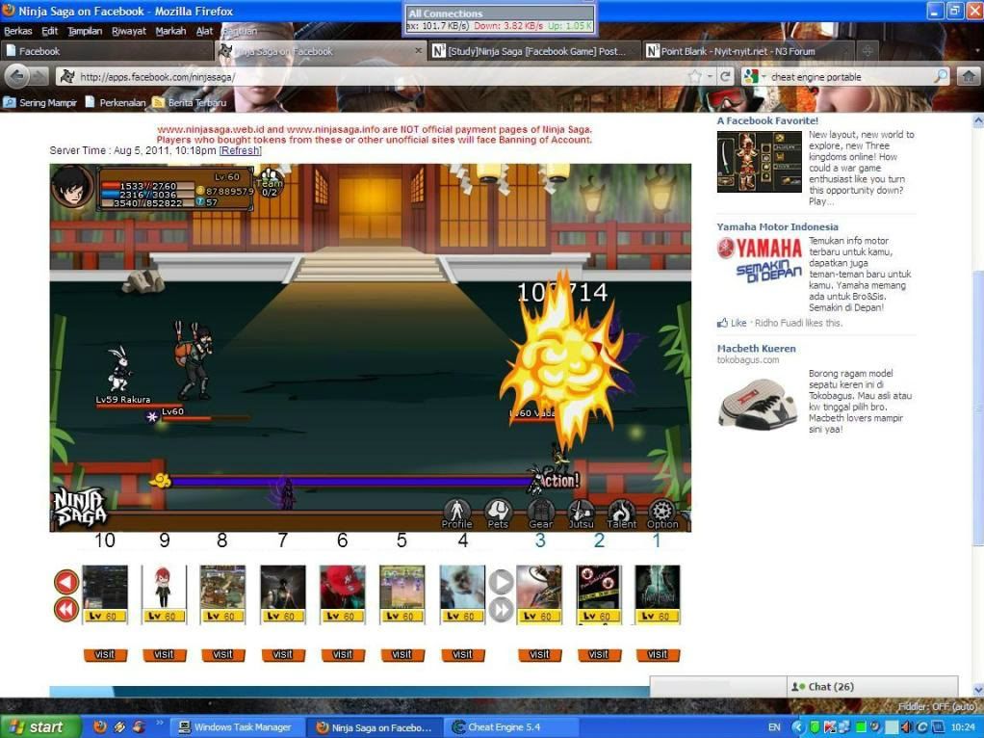Click the red previous friends arrow

pos(66,582)
